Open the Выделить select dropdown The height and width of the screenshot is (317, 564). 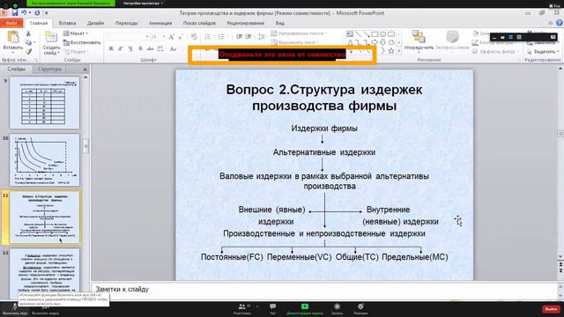[543, 52]
